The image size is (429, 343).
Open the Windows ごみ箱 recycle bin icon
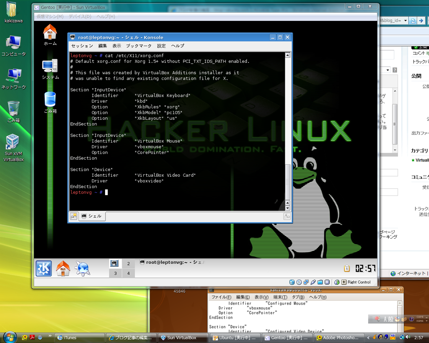(x=13, y=112)
